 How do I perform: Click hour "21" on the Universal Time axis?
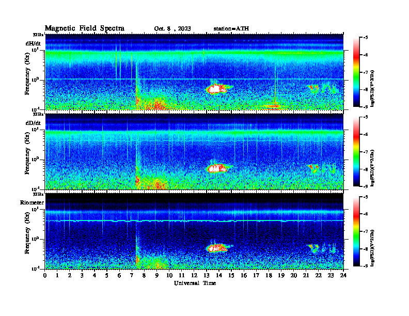coord(306,276)
